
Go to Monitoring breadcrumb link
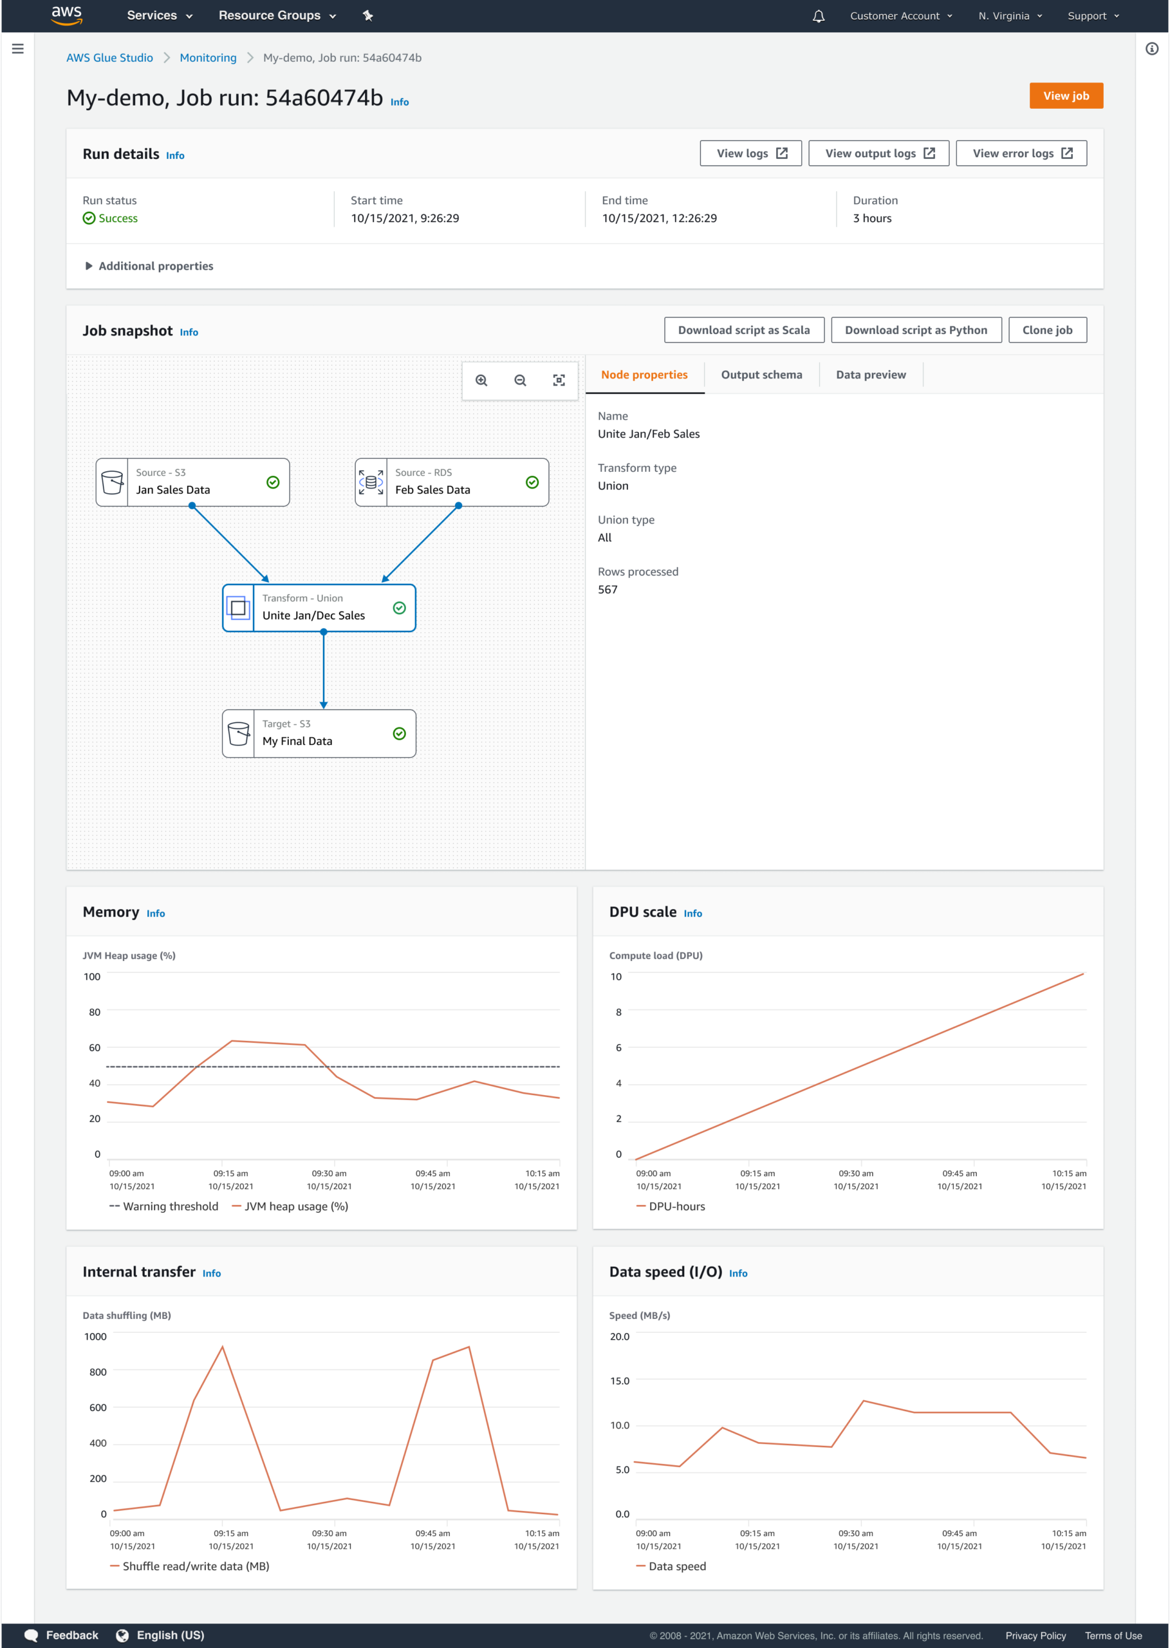(x=207, y=58)
